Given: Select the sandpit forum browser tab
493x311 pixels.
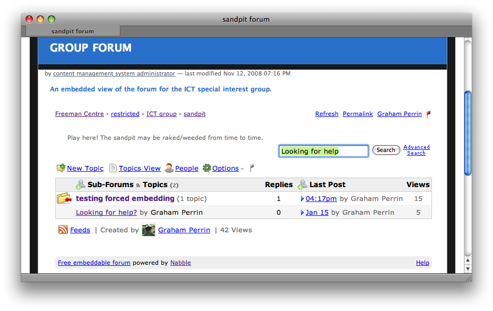Looking at the screenshot, I should pyautogui.click(x=73, y=31).
